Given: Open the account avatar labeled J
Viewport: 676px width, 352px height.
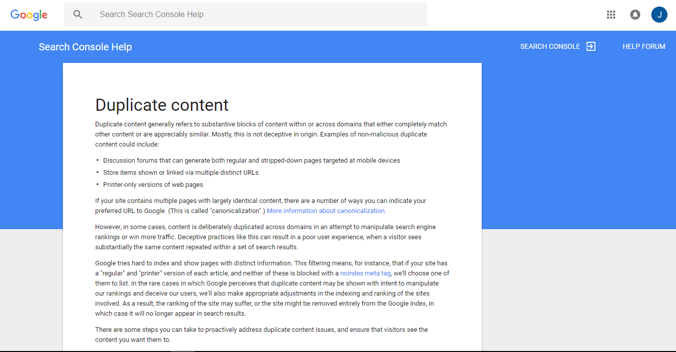Looking at the screenshot, I should coord(659,15).
